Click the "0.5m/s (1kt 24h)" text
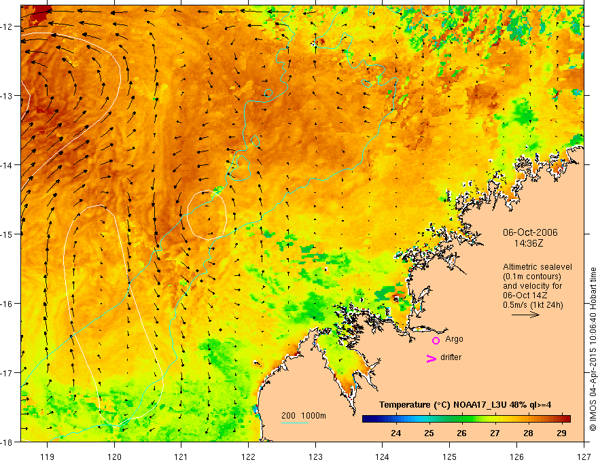The width and height of the screenshot is (598, 462). (x=533, y=304)
